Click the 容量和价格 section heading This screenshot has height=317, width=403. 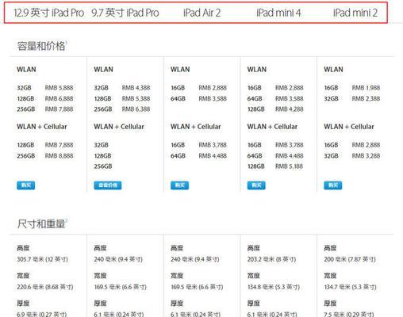pos(41,46)
